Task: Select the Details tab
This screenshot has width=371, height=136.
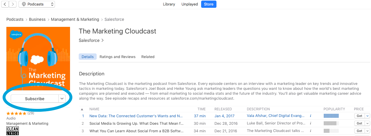Action: (87, 57)
